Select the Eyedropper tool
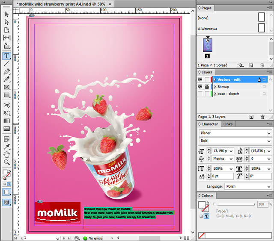 pos(7,147)
